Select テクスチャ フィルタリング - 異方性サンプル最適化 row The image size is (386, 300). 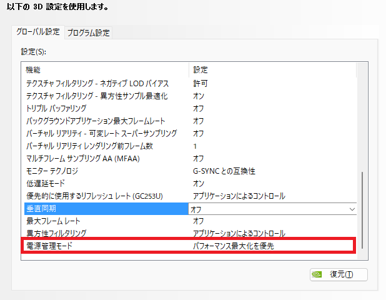[x=191, y=96]
